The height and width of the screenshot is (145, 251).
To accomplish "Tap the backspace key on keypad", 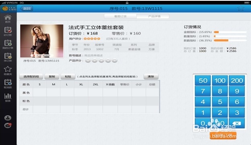I will [237, 123].
